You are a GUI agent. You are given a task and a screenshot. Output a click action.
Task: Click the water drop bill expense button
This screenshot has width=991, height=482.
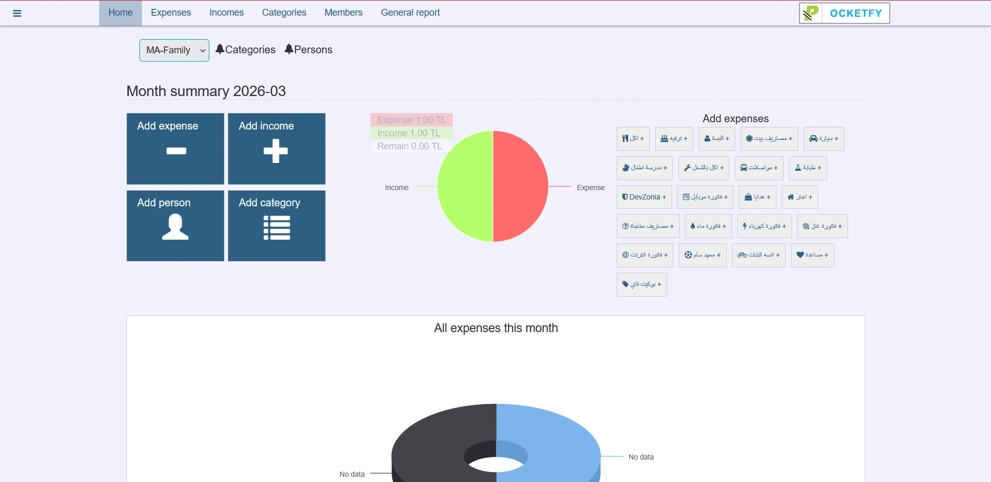(708, 227)
